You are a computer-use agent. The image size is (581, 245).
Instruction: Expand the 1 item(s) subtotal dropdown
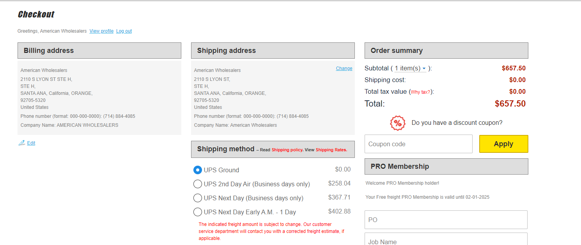pos(410,68)
